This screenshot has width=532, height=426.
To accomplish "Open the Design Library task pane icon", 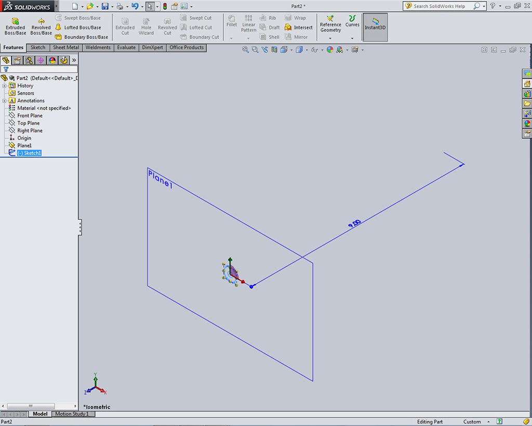I will coord(527,94).
